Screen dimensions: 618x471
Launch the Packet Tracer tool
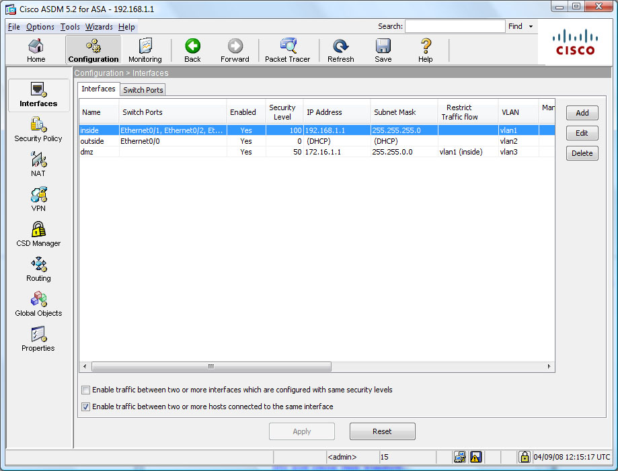pyautogui.click(x=288, y=50)
